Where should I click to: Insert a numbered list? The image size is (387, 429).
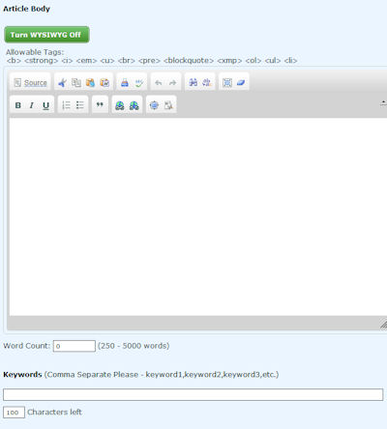pos(66,105)
